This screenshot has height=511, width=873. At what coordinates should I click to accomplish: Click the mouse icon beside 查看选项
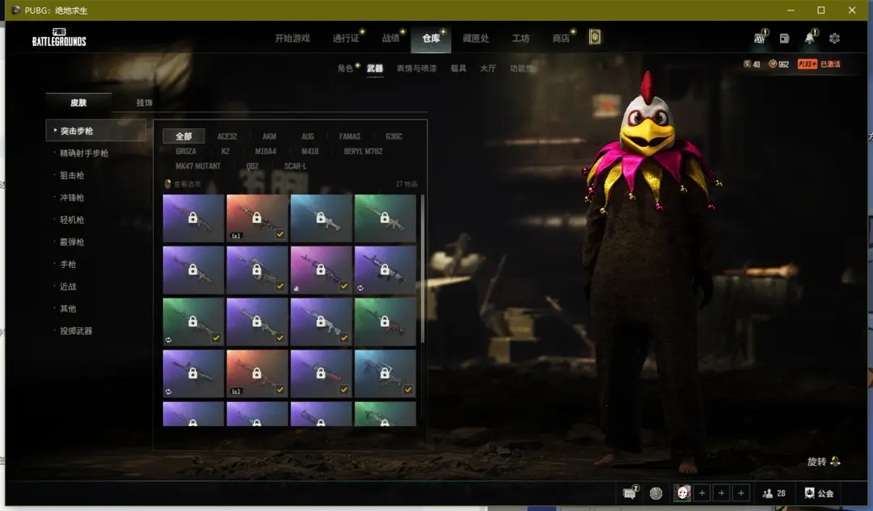(x=167, y=183)
